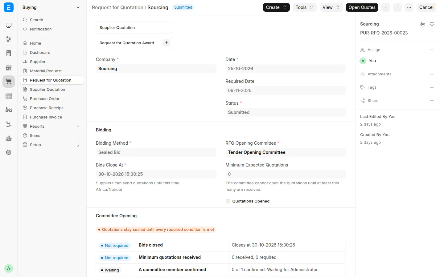The width and height of the screenshot is (444, 277).
Task: Open Purchase Order in sidebar
Action: tap(52, 98)
